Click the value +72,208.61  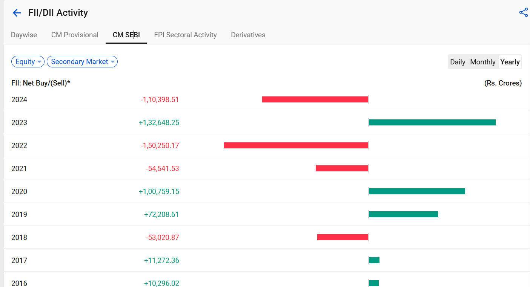(x=161, y=215)
